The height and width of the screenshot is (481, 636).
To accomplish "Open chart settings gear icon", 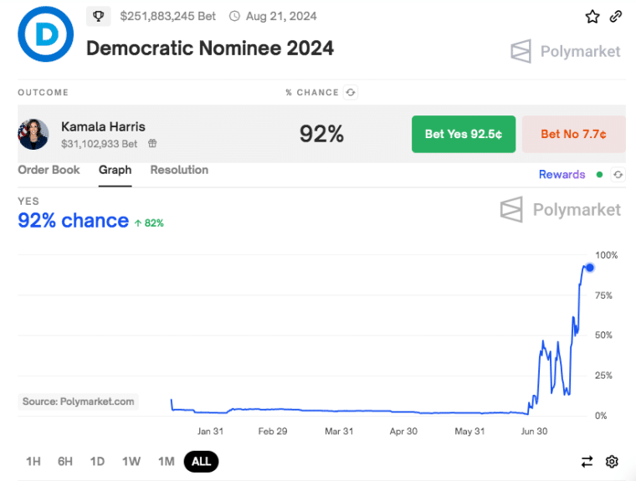I will (x=612, y=462).
